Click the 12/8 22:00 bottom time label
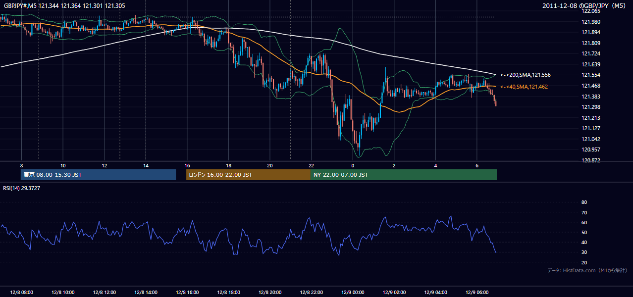633x297 pixels. coord(311,293)
